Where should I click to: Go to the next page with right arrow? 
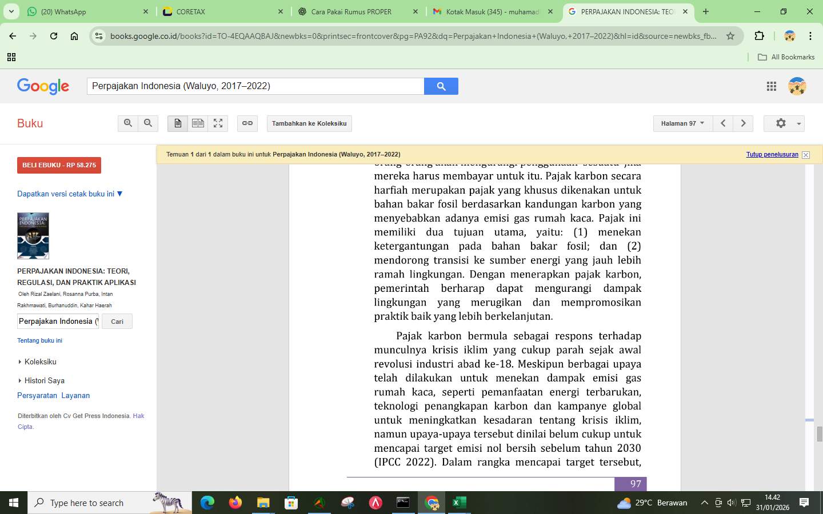[x=744, y=123]
